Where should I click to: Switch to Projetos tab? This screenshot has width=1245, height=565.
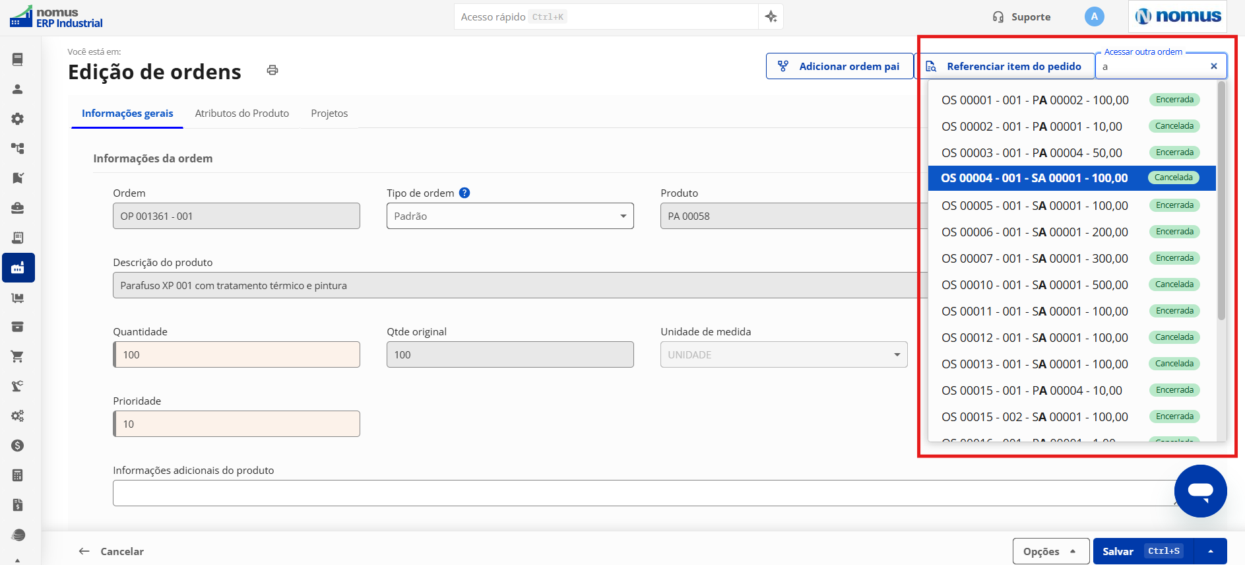pos(329,114)
